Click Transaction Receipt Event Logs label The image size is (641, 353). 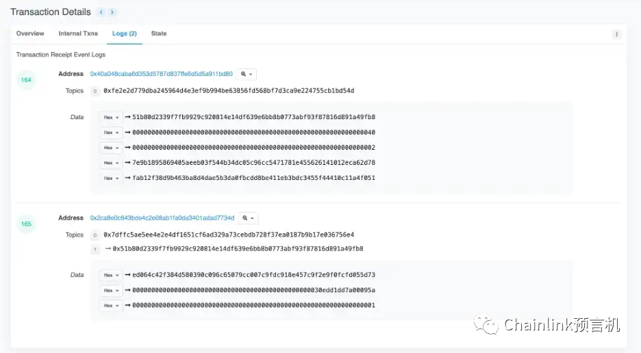pos(61,55)
